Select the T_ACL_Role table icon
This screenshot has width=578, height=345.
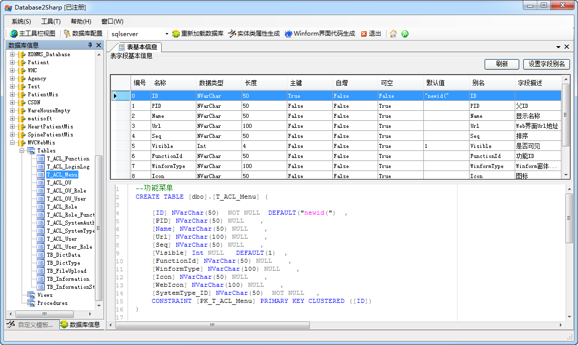pos(41,207)
